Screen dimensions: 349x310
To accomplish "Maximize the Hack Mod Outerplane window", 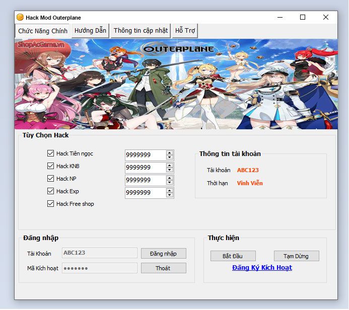I will pos(303,17).
